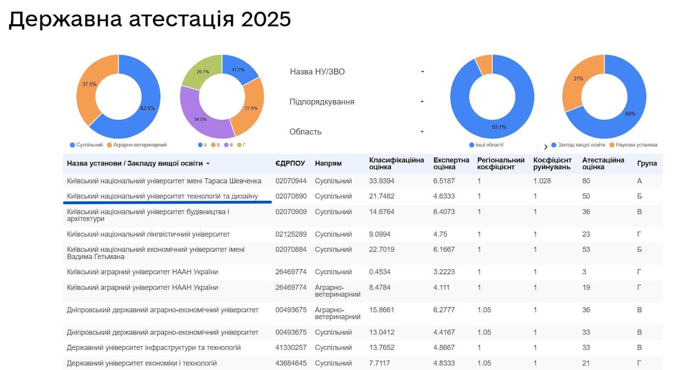Click expert score 6.2777
The height and width of the screenshot is (370, 676).
tap(444, 310)
